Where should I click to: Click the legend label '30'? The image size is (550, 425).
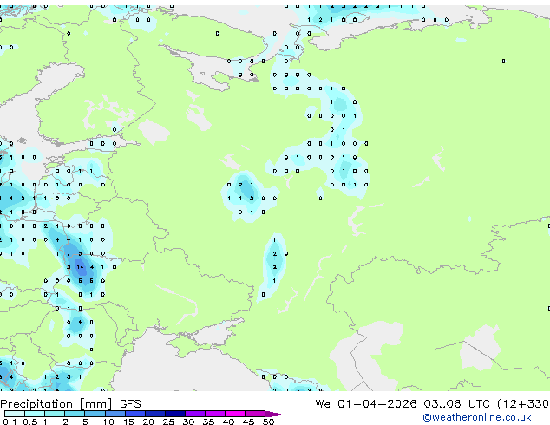point(188,422)
